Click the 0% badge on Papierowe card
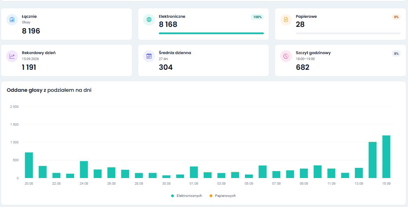The image size is (408, 207). [396, 17]
